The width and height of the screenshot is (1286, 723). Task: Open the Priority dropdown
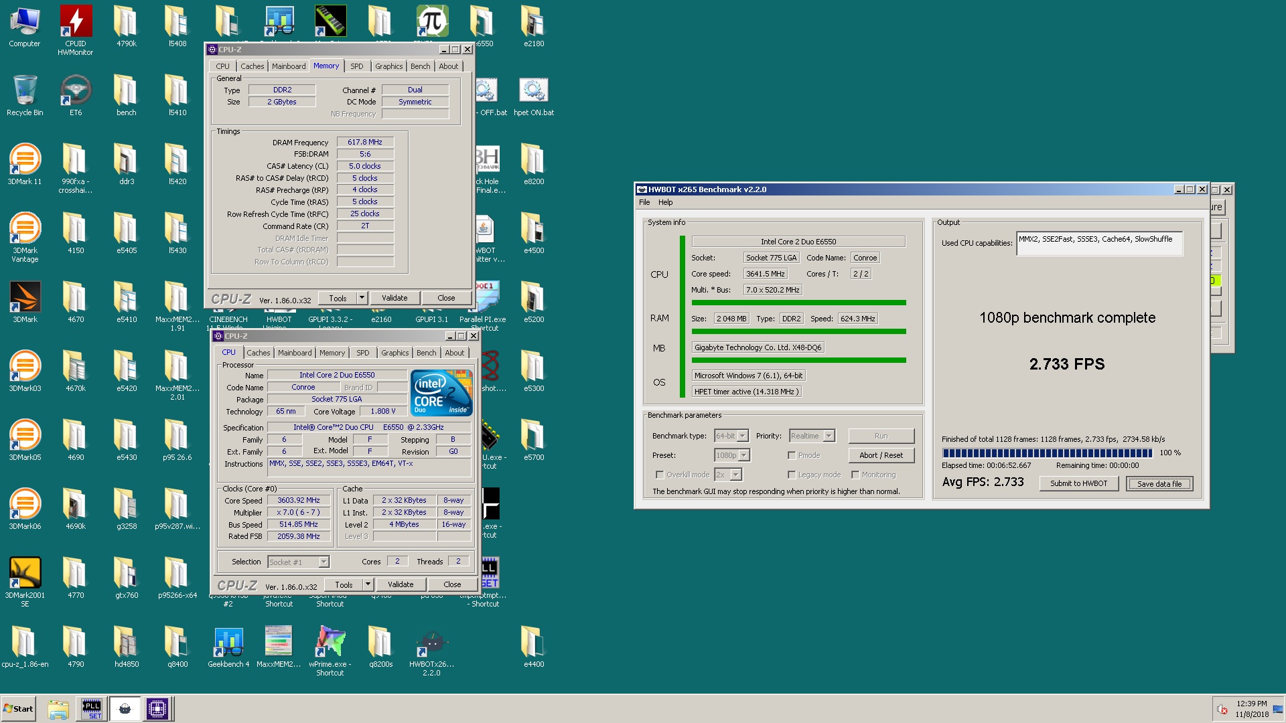812,436
